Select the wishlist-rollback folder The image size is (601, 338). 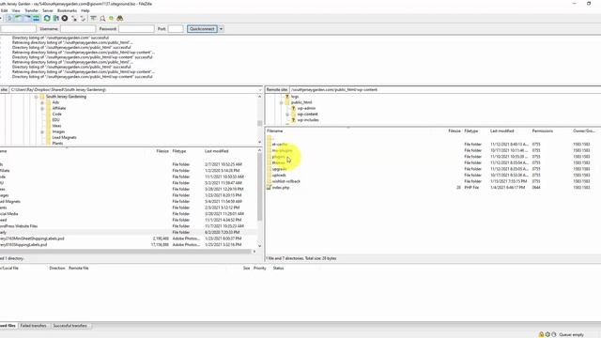(x=285, y=181)
